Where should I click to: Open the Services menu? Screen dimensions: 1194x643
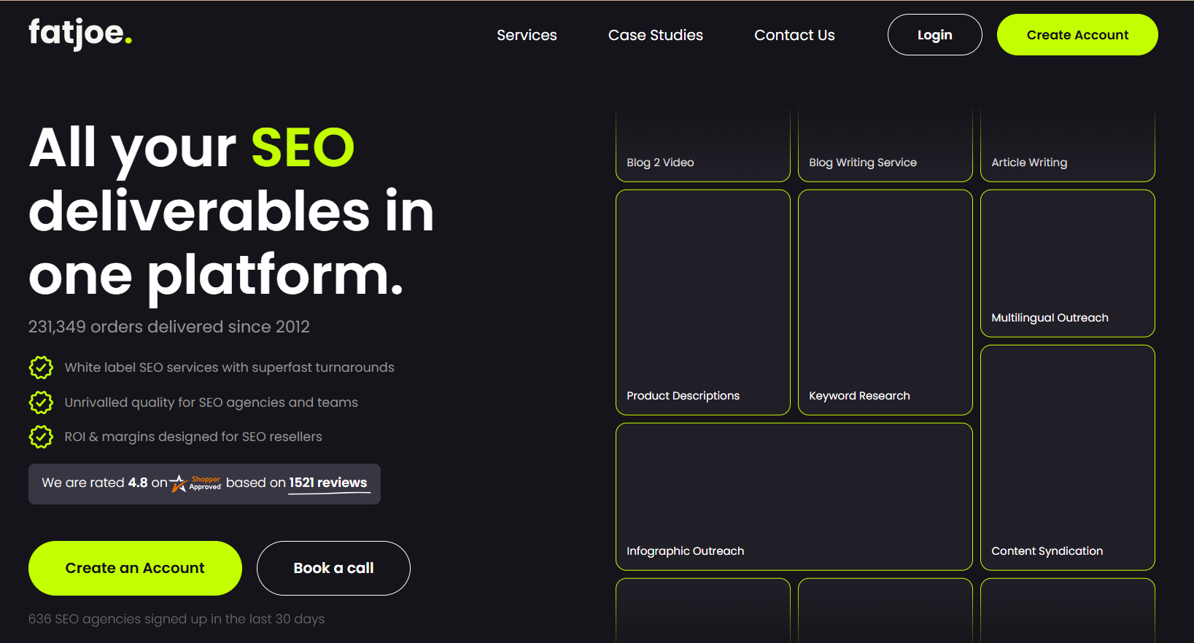(527, 35)
